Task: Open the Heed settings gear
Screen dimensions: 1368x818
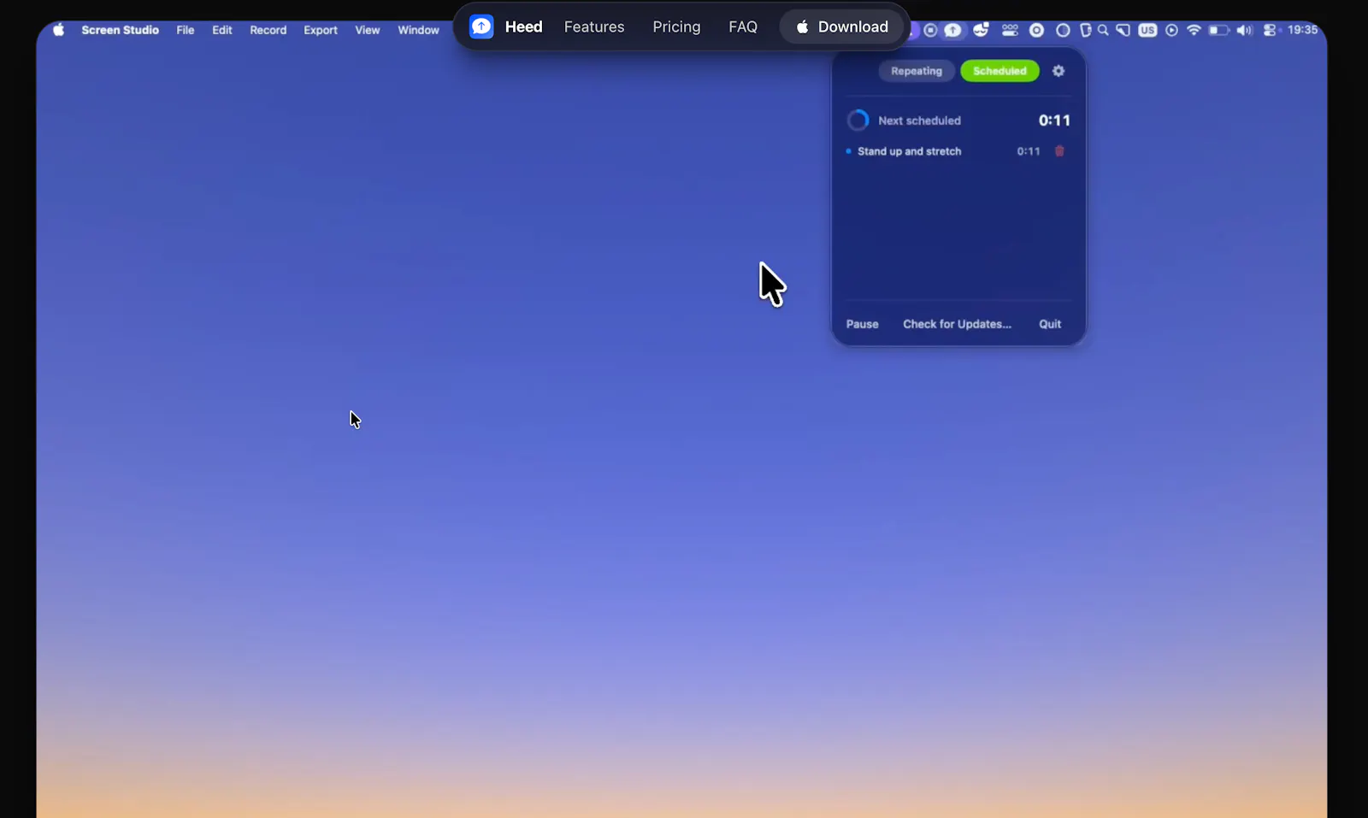Action: pos(1058,71)
